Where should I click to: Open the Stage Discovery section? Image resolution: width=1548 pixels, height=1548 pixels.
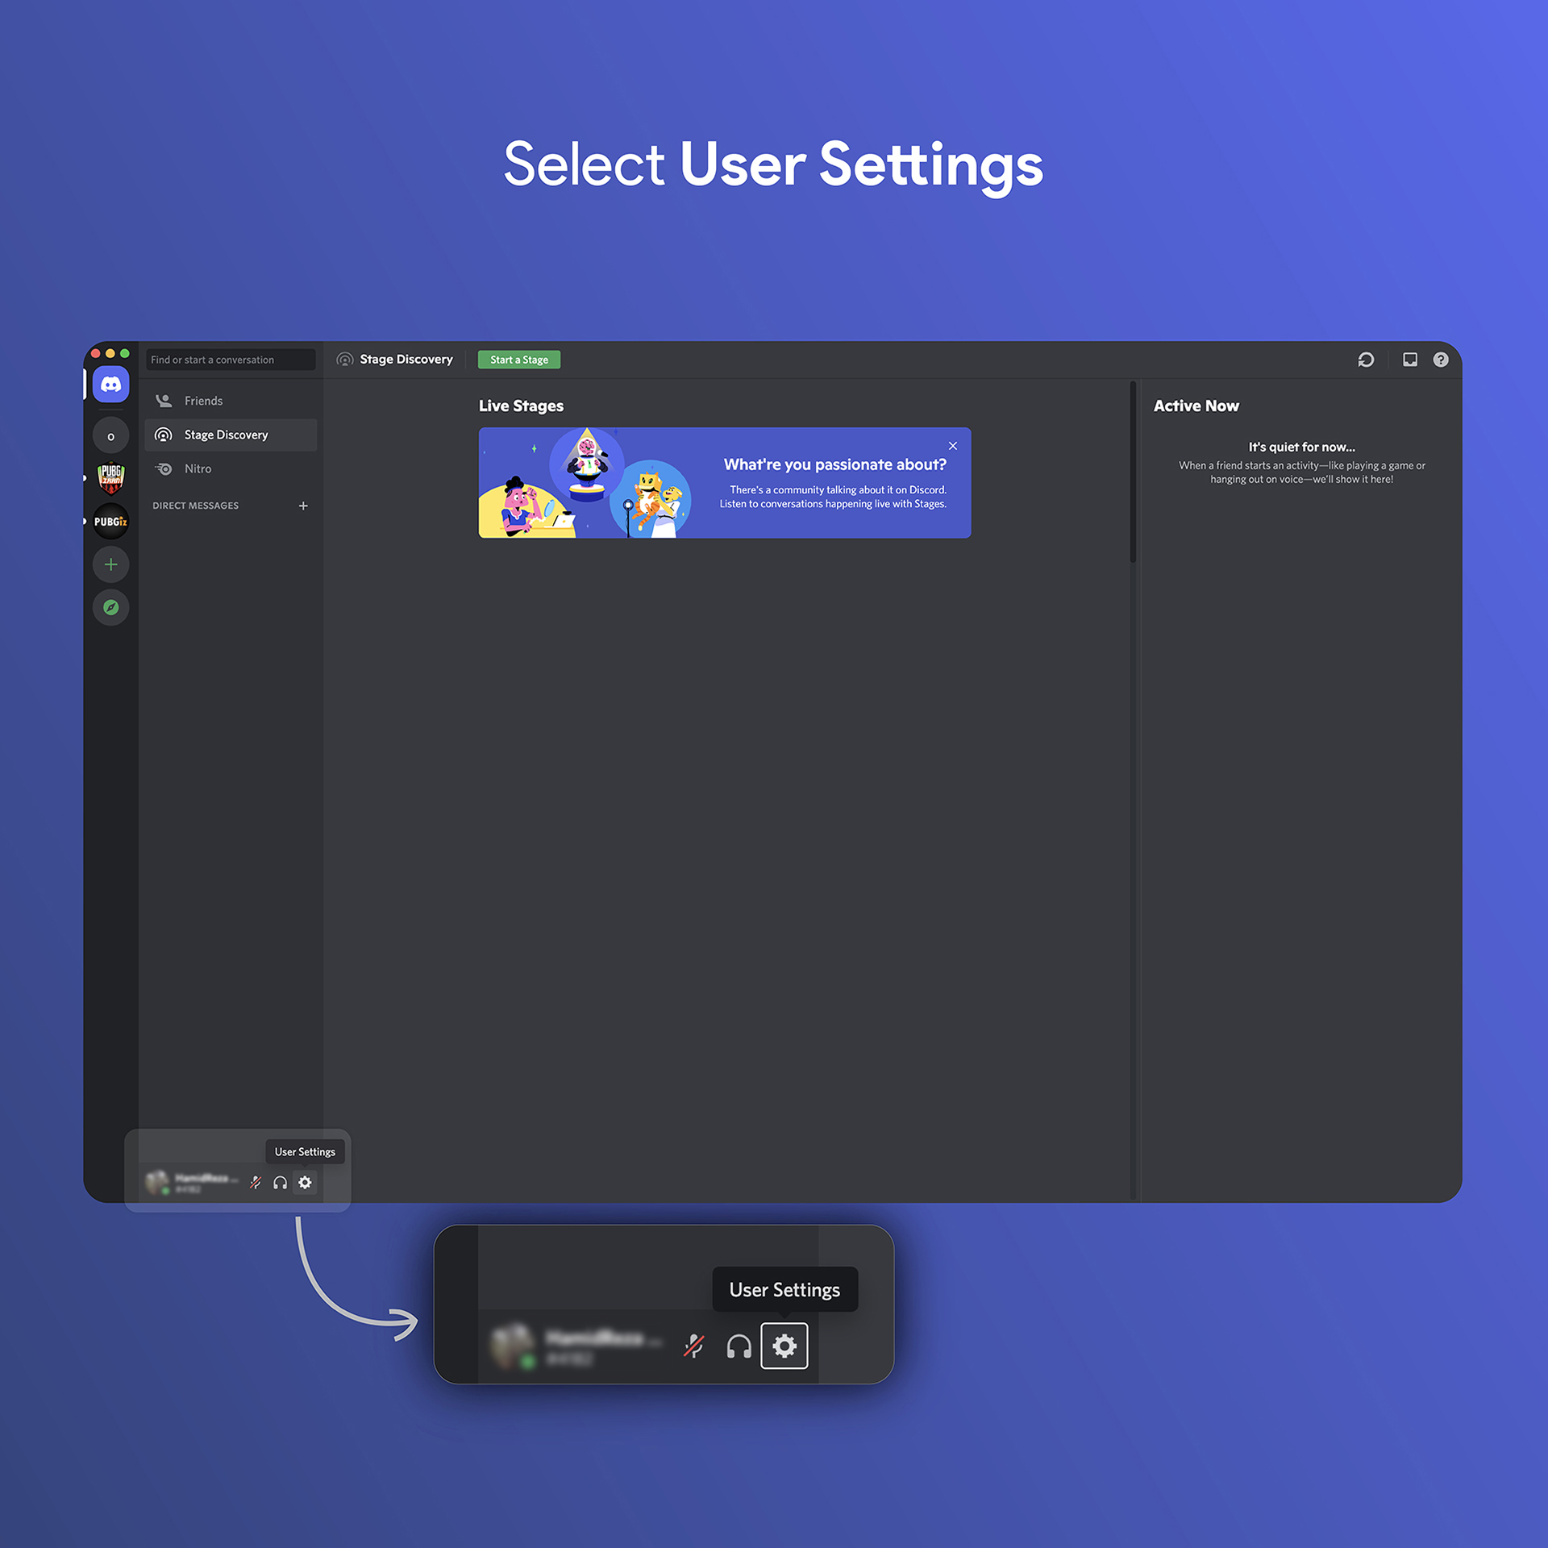[226, 434]
